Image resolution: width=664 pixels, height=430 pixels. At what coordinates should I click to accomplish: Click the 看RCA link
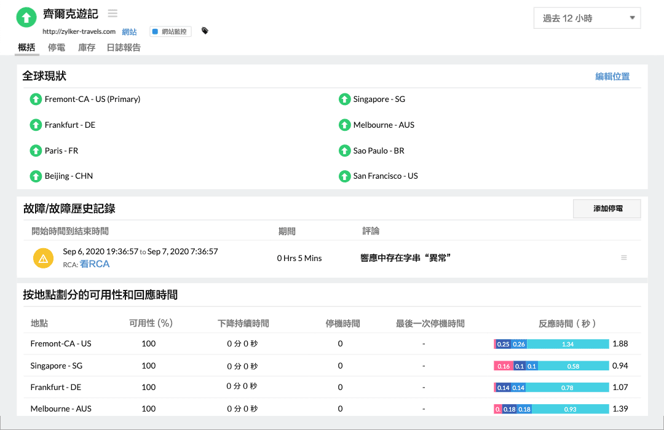click(95, 264)
